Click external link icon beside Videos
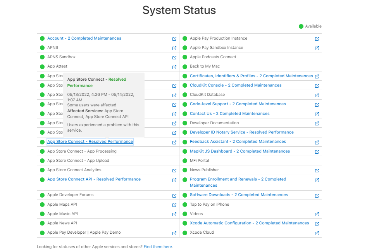The width and height of the screenshot is (367, 250). coord(317,214)
